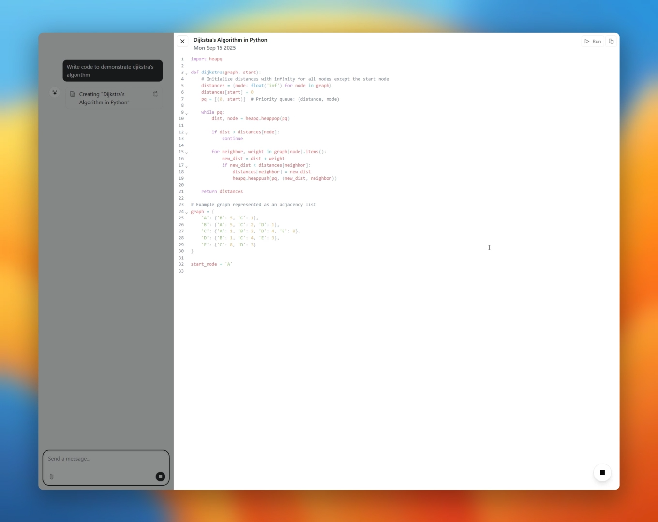Open the Creating Dijkstra's Algorithm artifact card
Viewport: 658px width, 522px height.
pos(114,98)
